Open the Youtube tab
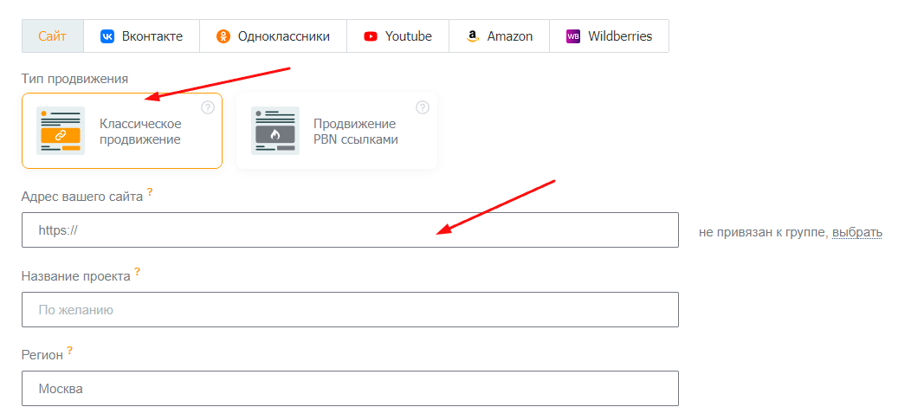The image size is (898, 420). click(x=397, y=36)
